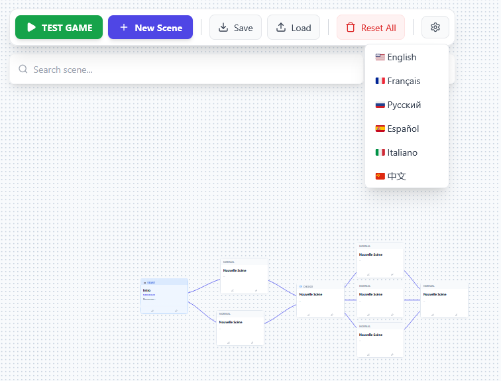This screenshot has height=381, width=501.
Task: Switch the language to Русский
Action: click(x=407, y=105)
